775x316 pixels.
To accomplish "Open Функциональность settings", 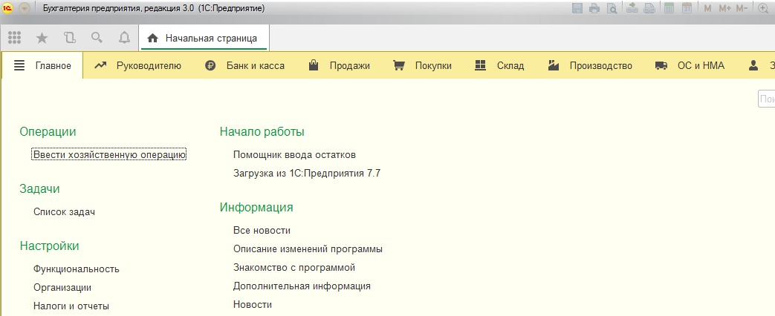I will (77, 269).
